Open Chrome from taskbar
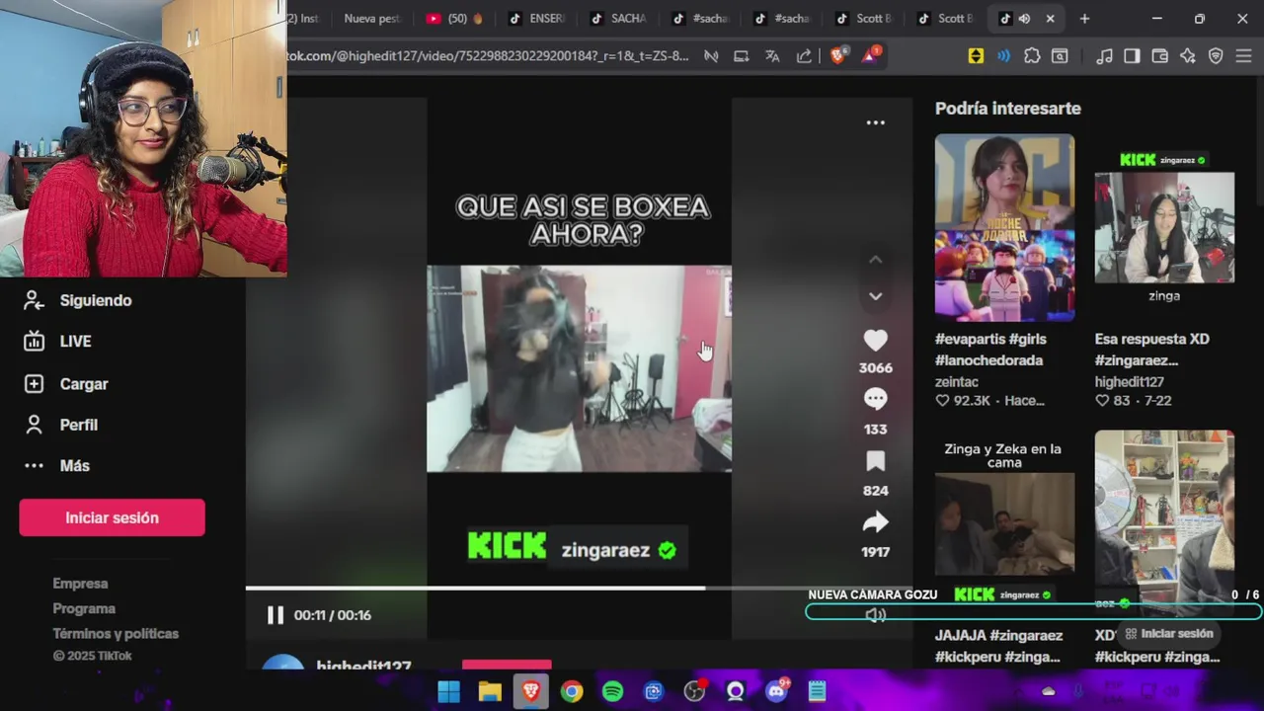This screenshot has height=711, width=1264. [x=572, y=691]
